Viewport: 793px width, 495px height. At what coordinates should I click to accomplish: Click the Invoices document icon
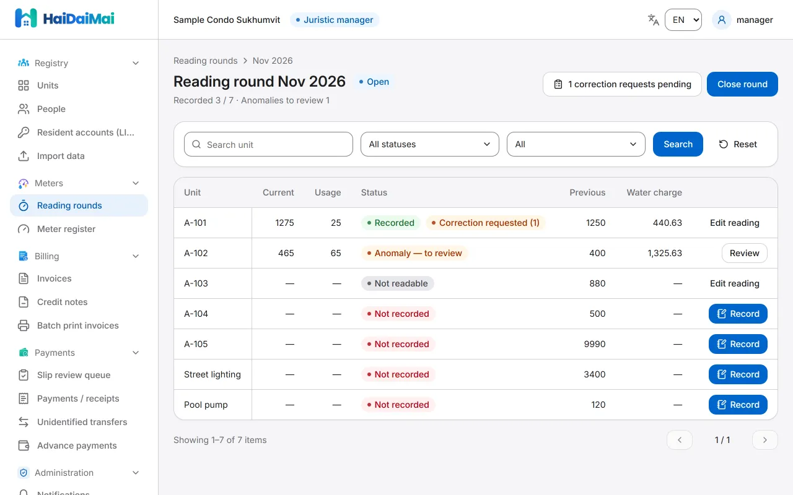point(24,278)
